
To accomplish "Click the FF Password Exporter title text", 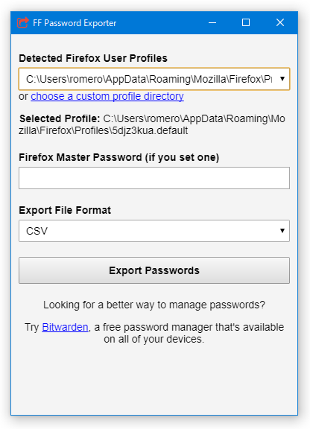I will point(75,23).
